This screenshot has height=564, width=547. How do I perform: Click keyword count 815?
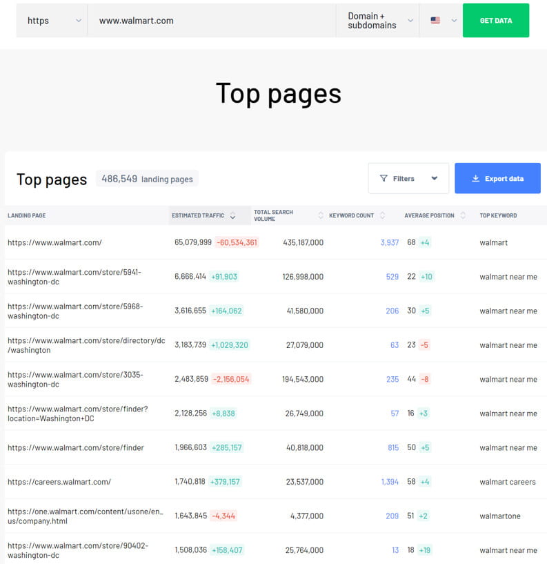point(393,447)
